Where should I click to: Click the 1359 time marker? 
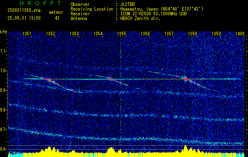pyautogui.click(x=216, y=33)
